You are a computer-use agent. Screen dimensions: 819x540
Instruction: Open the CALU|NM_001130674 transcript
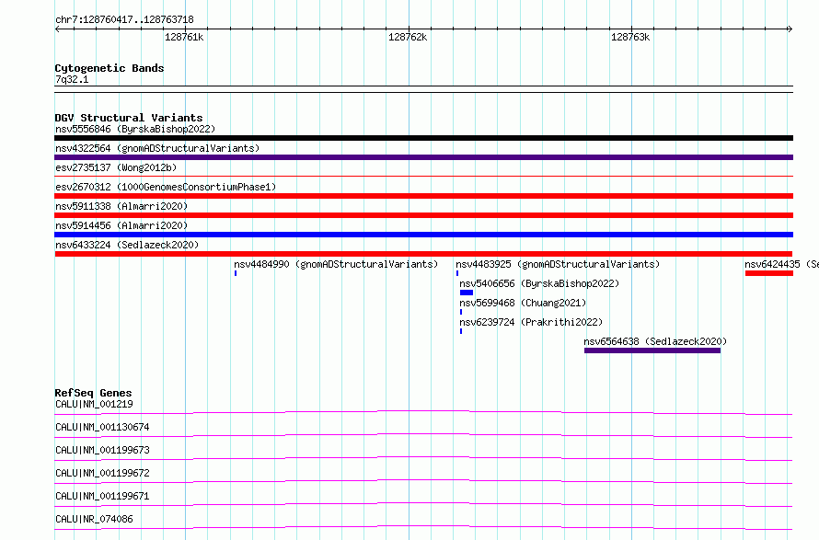click(102, 427)
